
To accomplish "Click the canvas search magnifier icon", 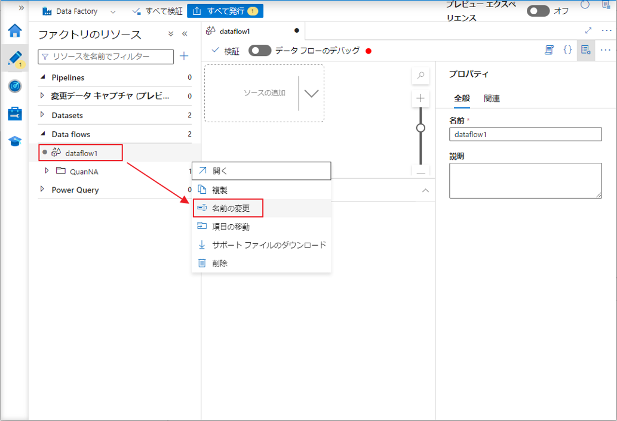I will pyautogui.click(x=420, y=75).
